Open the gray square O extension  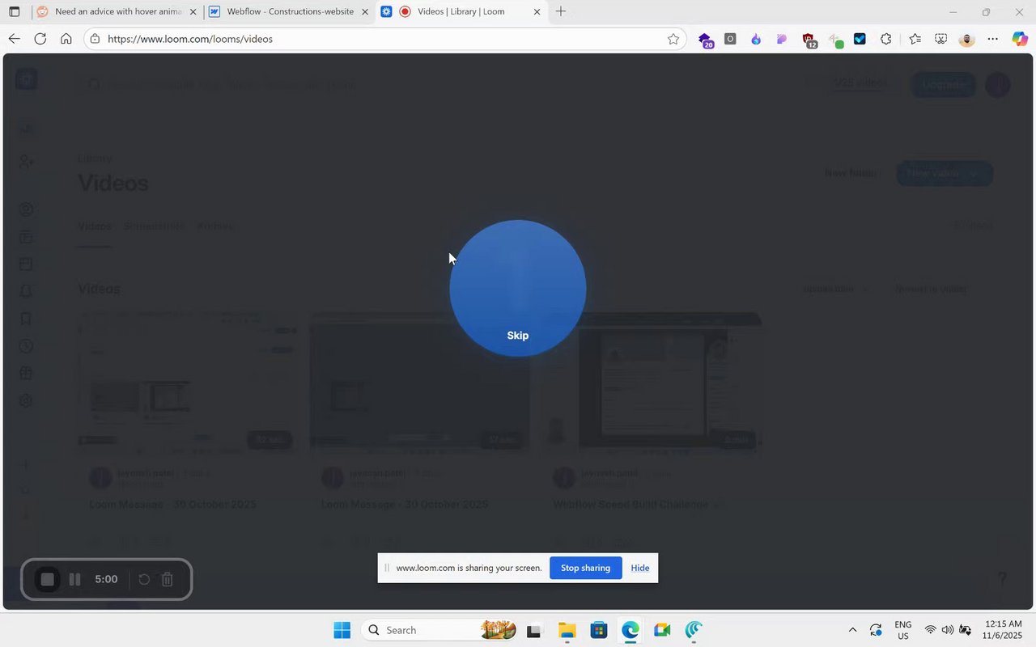730,39
